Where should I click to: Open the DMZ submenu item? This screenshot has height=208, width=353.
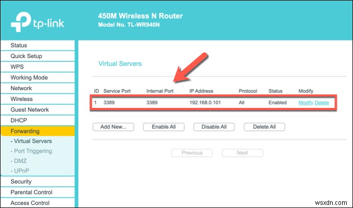point(19,161)
